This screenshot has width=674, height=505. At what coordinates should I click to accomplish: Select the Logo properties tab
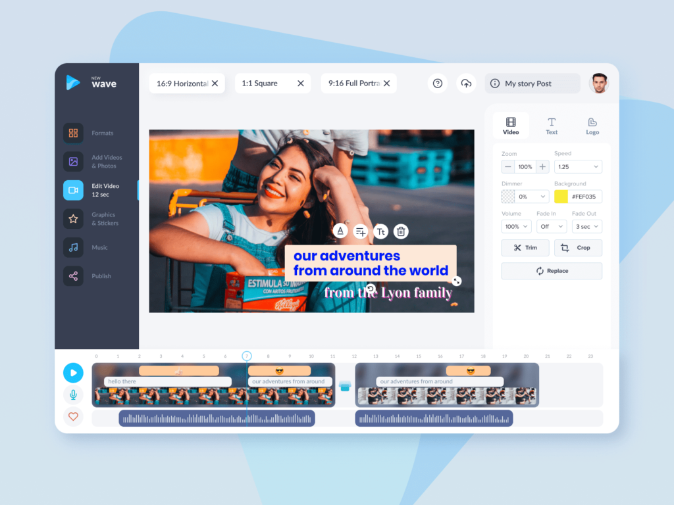coord(592,126)
